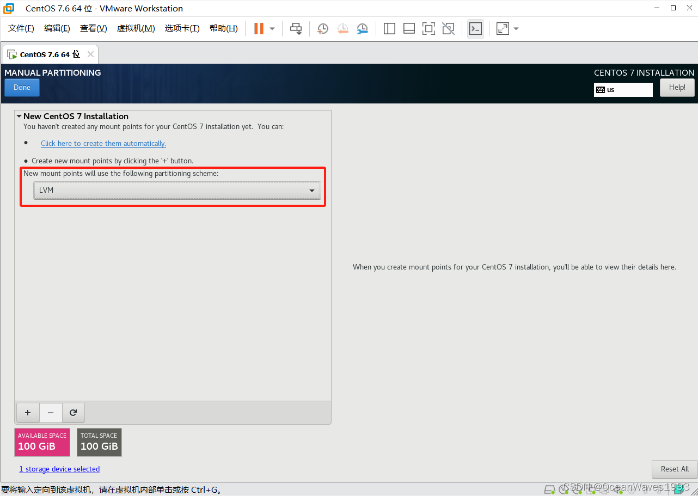
Task: Pause the virtual machine with the orange button
Action: pos(259,29)
